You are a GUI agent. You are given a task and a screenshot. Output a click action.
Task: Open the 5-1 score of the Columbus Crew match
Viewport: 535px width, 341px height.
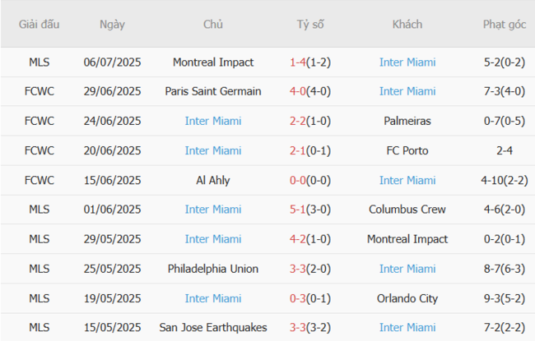coord(299,210)
